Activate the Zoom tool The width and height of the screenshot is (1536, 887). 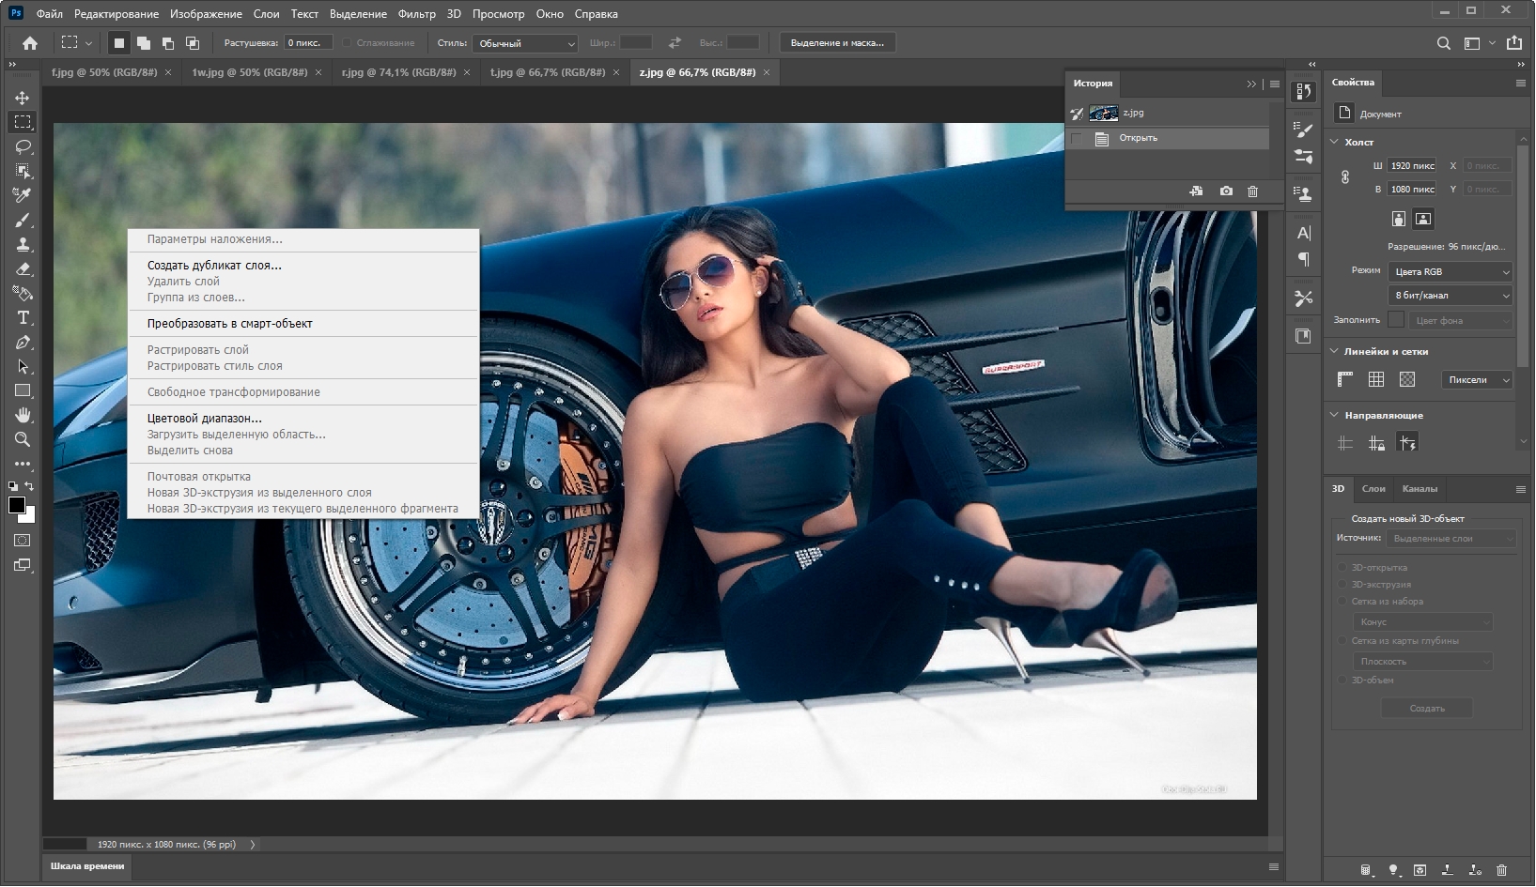tap(23, 439)
